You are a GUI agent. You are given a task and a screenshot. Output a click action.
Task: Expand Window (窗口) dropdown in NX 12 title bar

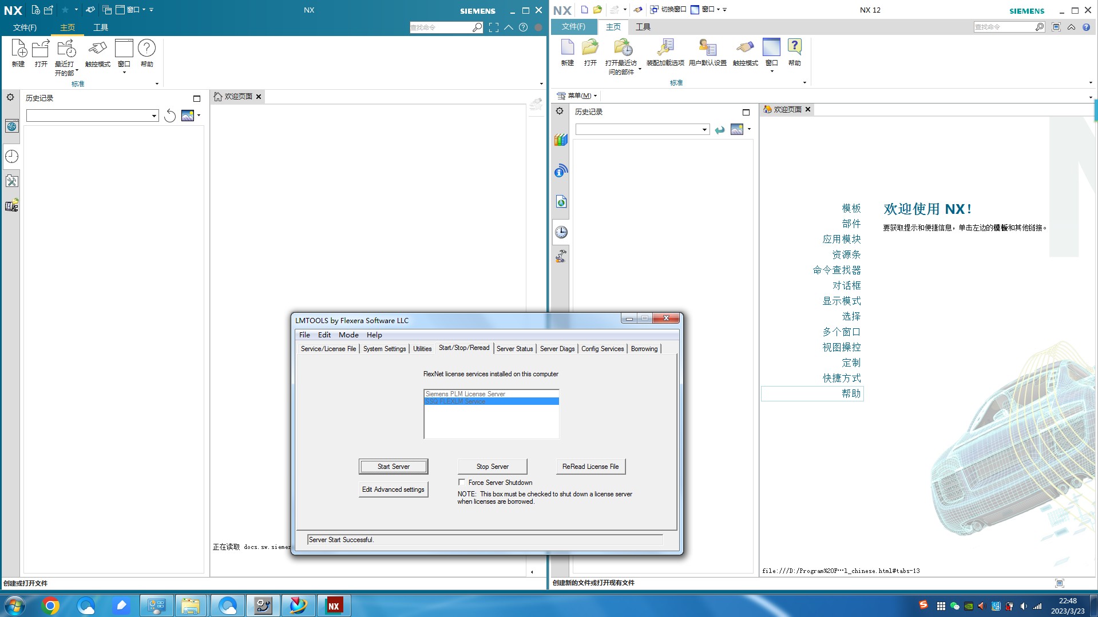(x=718, y=9)
